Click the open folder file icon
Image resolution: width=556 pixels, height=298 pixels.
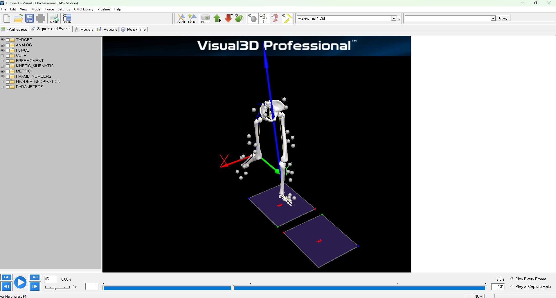click(x=18, y=18)
